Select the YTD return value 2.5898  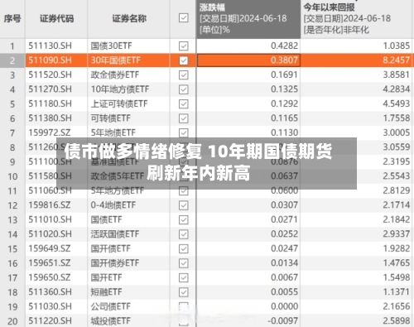[397, 321]
